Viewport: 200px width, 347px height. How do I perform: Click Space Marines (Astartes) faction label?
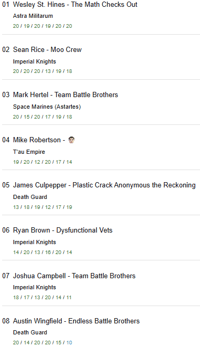pos(47,107)
